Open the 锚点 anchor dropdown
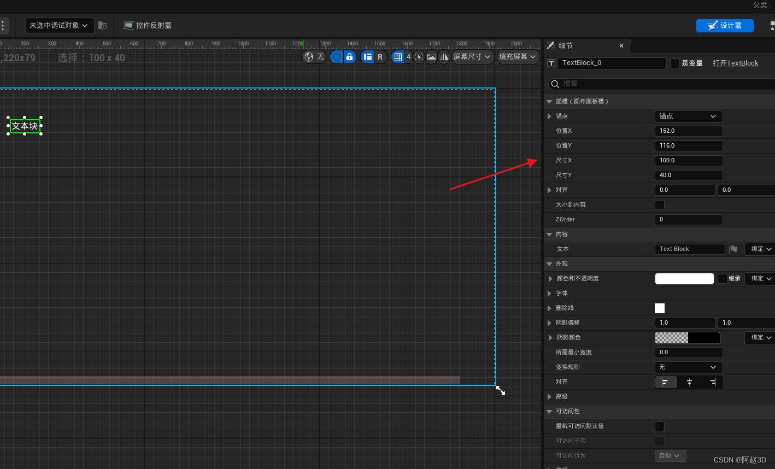This screenshot has height=469, width=775. (x=689, y=116)
